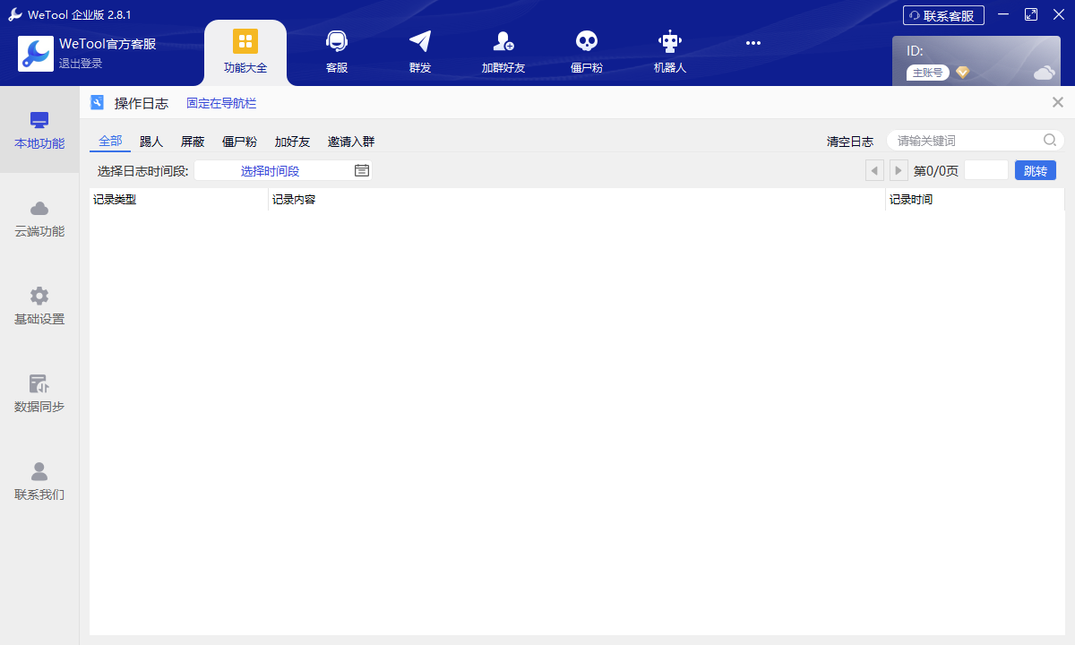Image resolution: width=1075 pixels, height=645 pixels.
Task: Open 数据同步 sidebar item
Action: pyautogui.click(x=39, y=394)
